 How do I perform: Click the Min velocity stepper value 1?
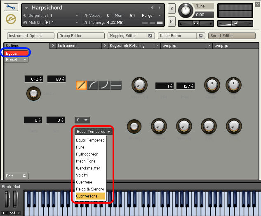[x=165, y=86]
